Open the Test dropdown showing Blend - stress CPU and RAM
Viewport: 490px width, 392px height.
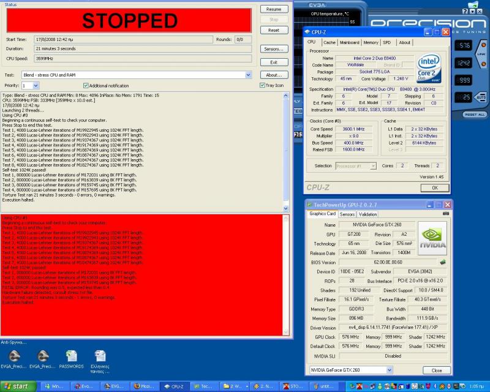pyautogui.click(x=248, y=75)
